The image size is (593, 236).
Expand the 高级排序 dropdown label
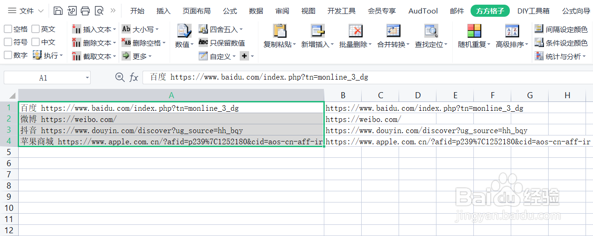[512, 45]
